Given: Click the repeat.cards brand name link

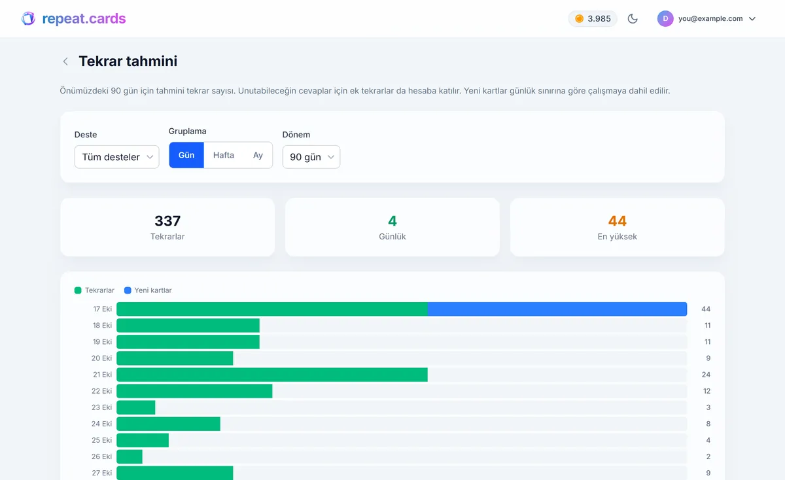Looking at the screenshot, I should coord(84,18).
